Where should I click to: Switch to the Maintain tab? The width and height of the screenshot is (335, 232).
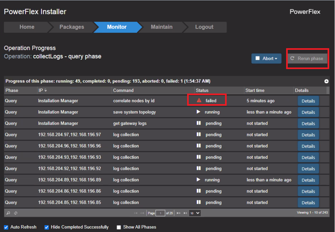tap(161, 27)
